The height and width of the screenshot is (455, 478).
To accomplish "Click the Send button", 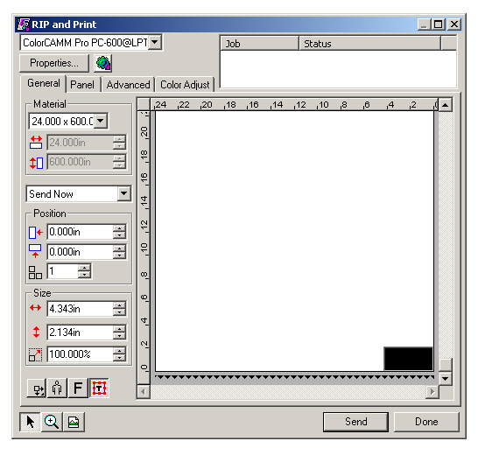I will pyautogui.click(x=355, y=422).
